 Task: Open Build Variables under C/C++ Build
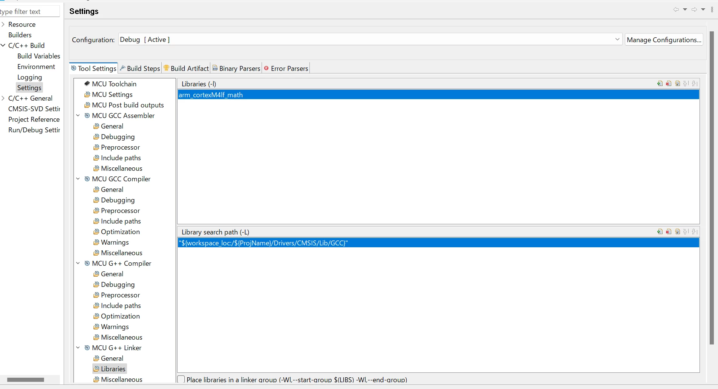click(39, 56)
